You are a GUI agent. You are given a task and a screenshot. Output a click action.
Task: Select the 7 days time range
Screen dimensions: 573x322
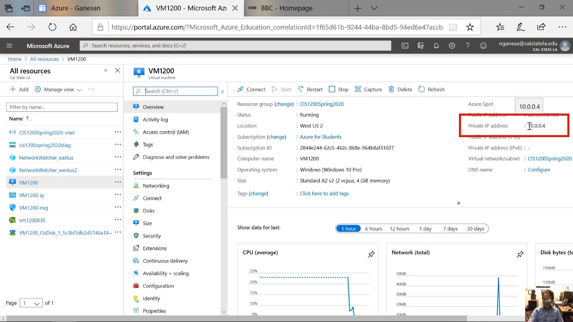click(x=450, y=229)
